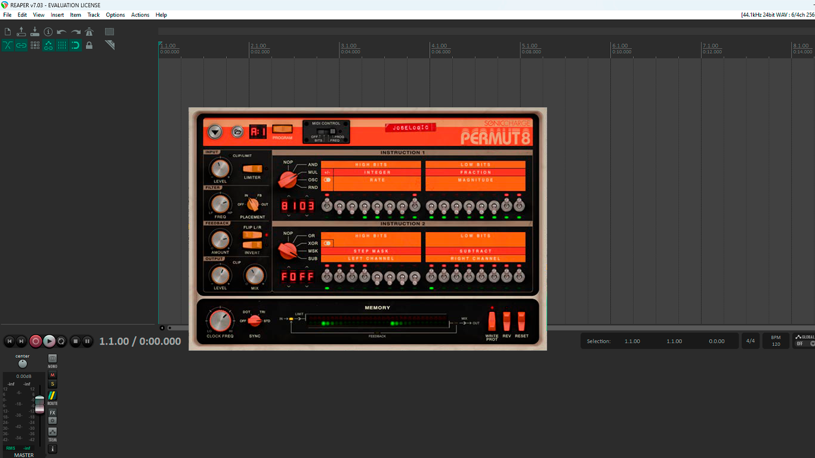Click master Trim envelope button
This screenshot has width=815, height=458.
pos(53,432)
